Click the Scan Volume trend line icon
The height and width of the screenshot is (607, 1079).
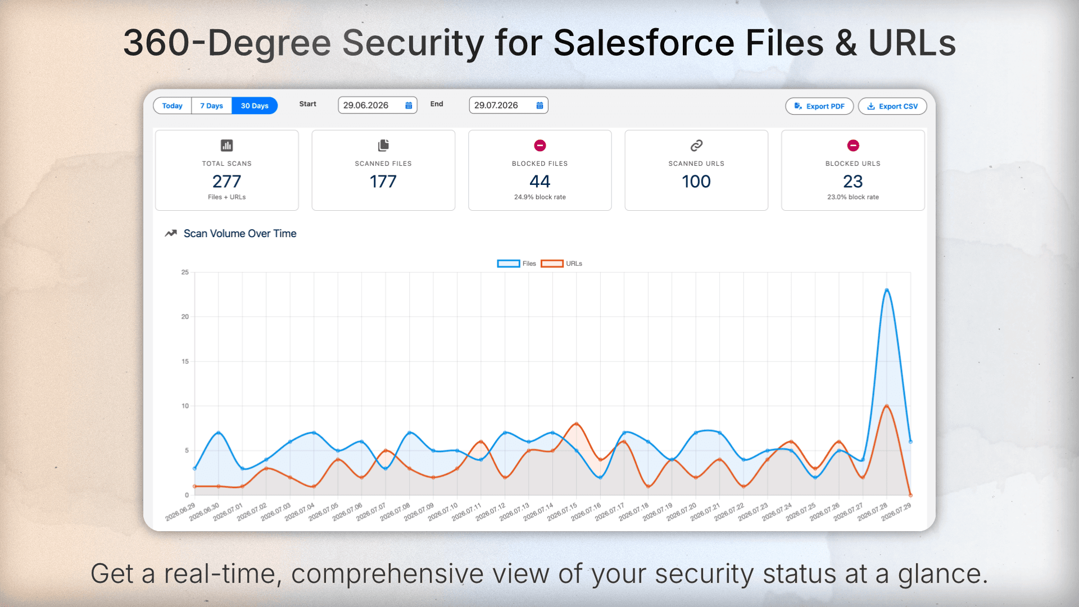(x=171, y=233)
